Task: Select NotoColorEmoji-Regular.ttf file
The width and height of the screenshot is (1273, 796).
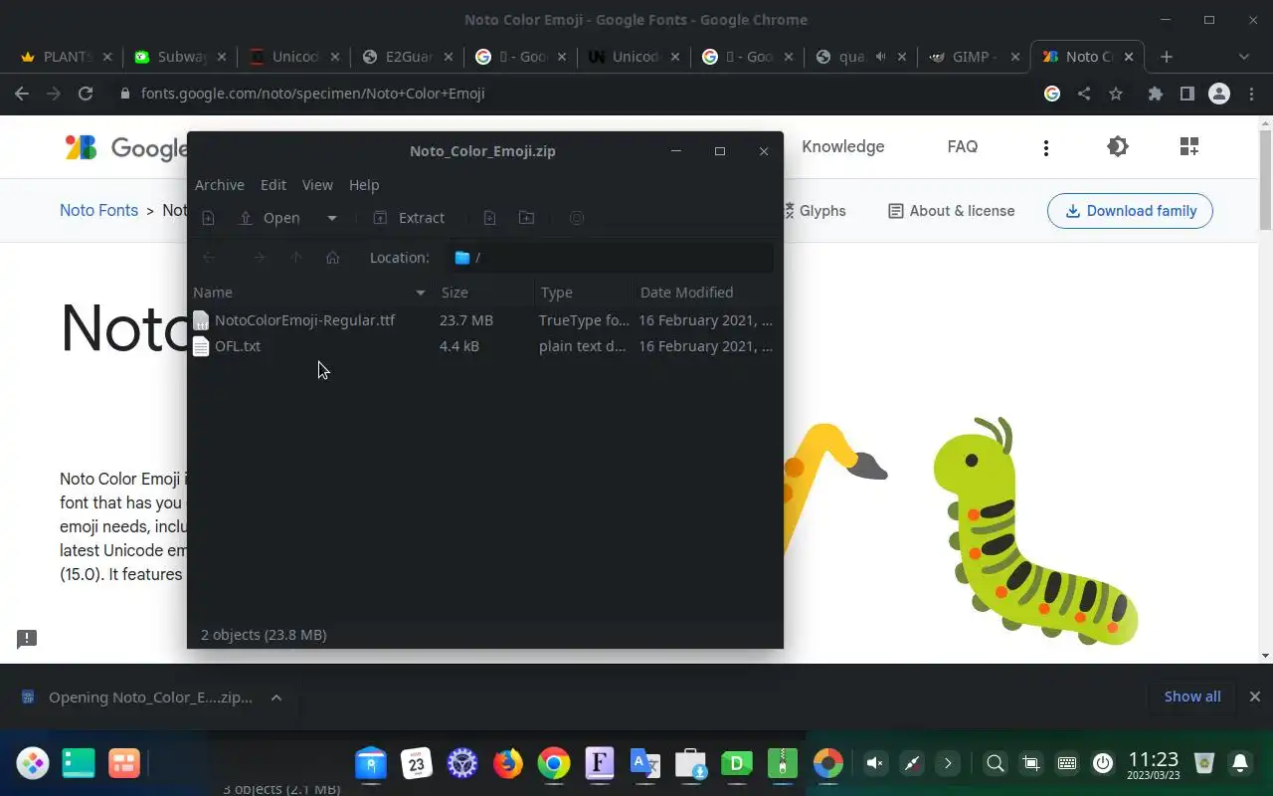Action: [x=304, y=320]
